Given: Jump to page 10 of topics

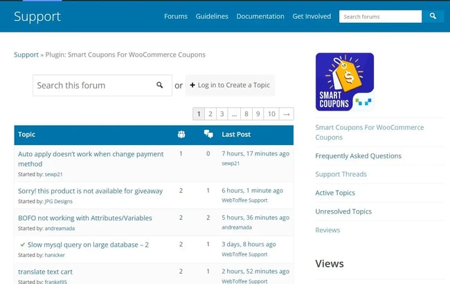Looking at the screenshot, I should pos(271,114).
